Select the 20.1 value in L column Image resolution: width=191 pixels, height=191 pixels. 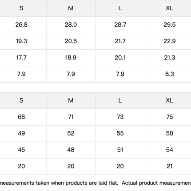(120, 57)
